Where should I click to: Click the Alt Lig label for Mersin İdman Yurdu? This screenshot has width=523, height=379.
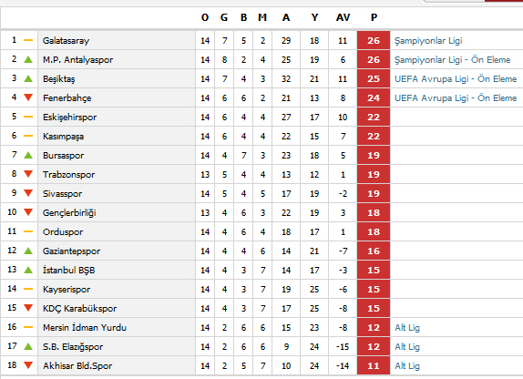tap(407, 328)
